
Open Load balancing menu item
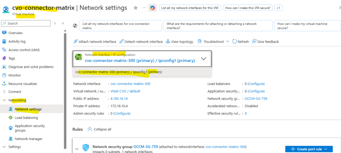(x=26, y=117)
